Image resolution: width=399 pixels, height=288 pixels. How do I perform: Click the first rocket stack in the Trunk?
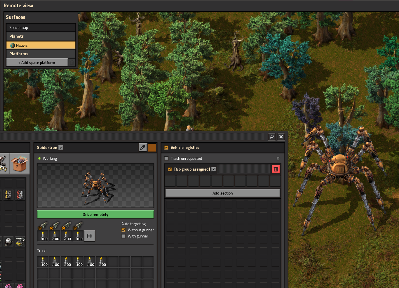pos(43,262)
